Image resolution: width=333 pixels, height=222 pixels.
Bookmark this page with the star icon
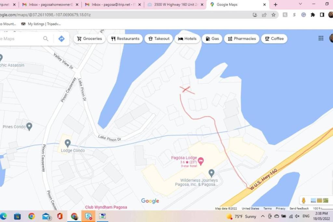(x=273, y=15)
